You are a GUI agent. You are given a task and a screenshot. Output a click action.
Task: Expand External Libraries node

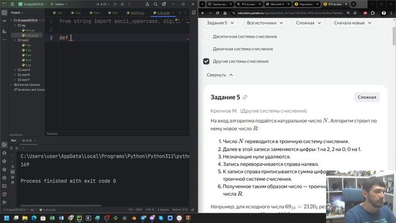coord(11,85)
